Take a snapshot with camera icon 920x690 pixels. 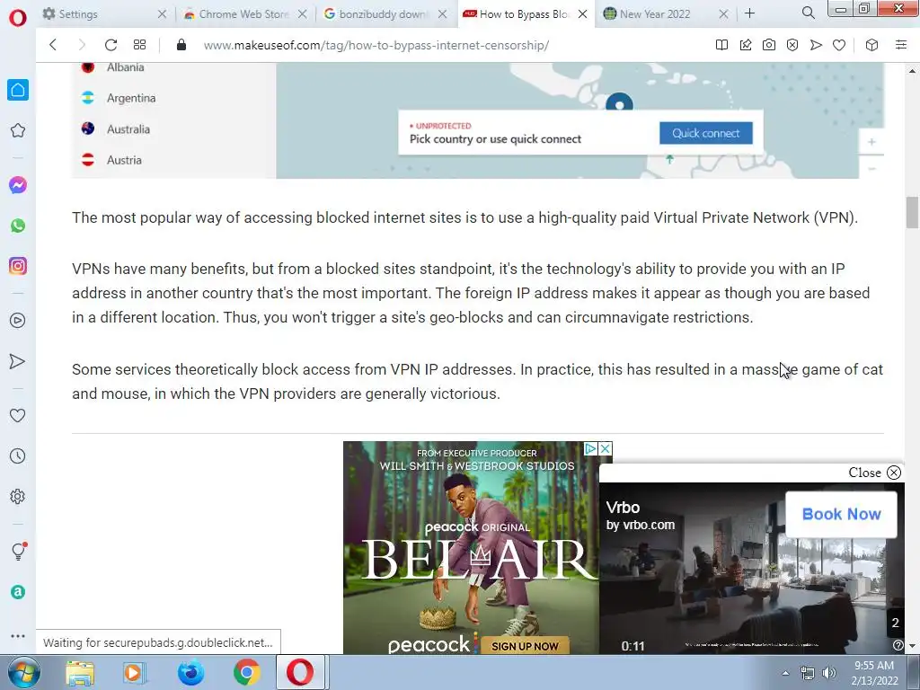(769, 45)
